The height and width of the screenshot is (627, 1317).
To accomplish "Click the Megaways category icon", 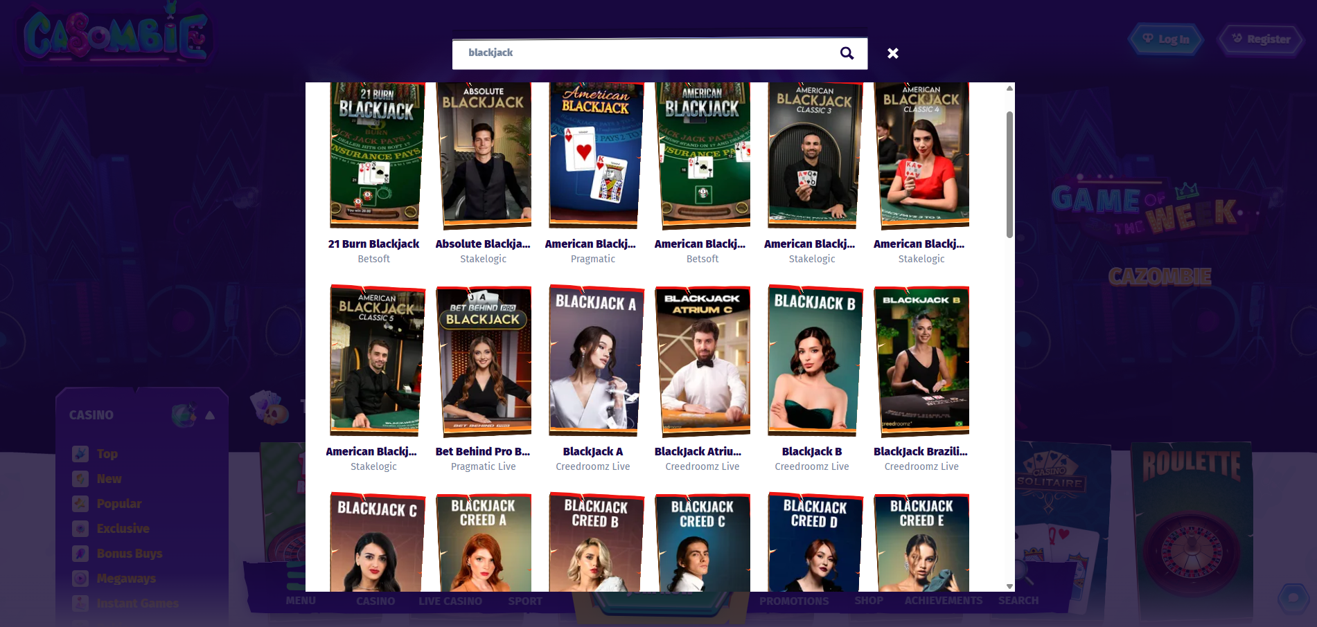I will (x=80, y=579).
